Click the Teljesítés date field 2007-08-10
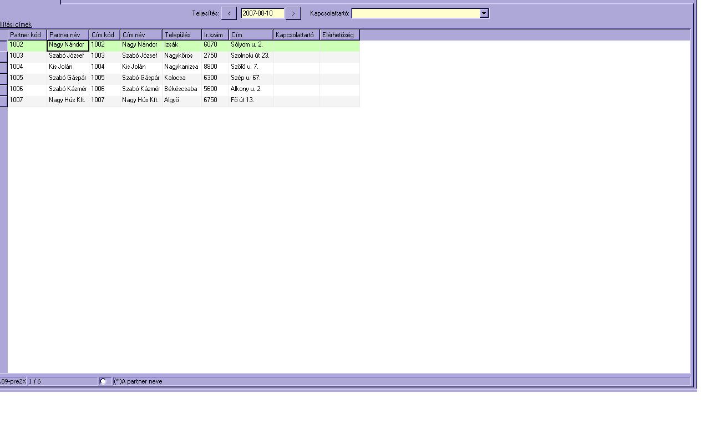 (x=262, y=13)
